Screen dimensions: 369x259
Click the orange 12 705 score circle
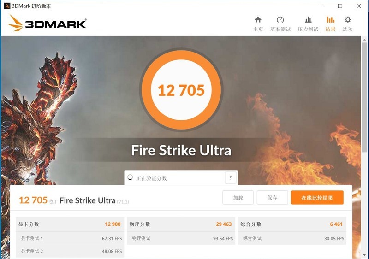181,90
